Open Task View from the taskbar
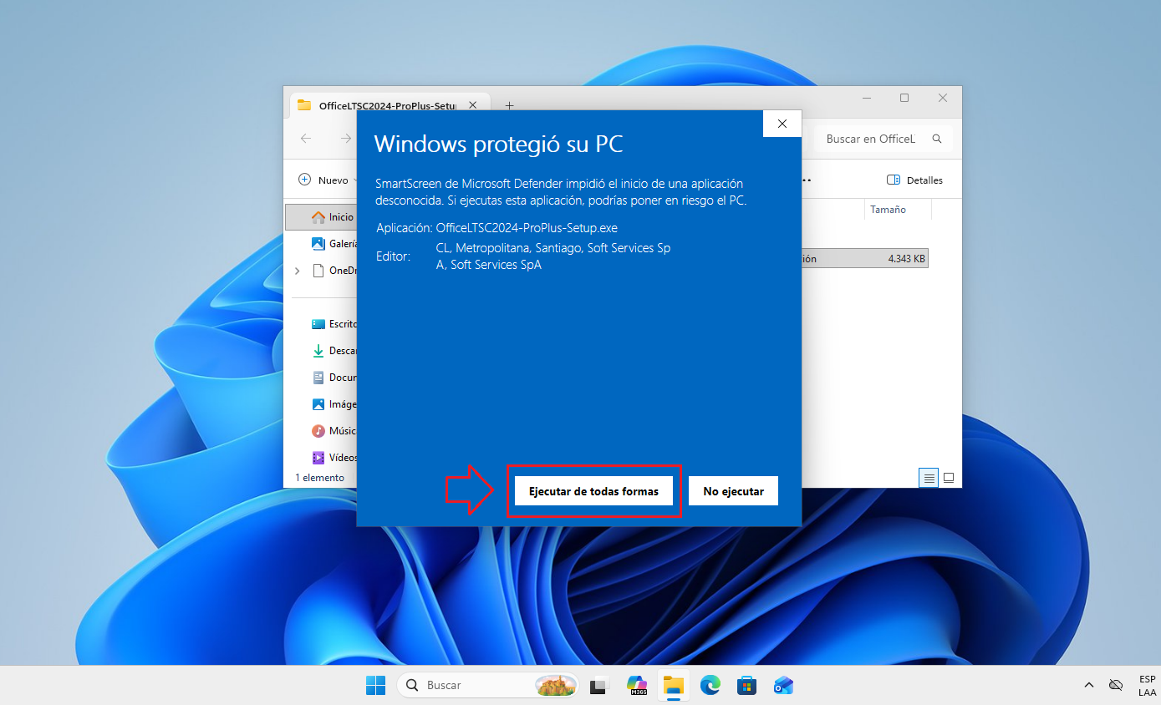 point(599,685)
